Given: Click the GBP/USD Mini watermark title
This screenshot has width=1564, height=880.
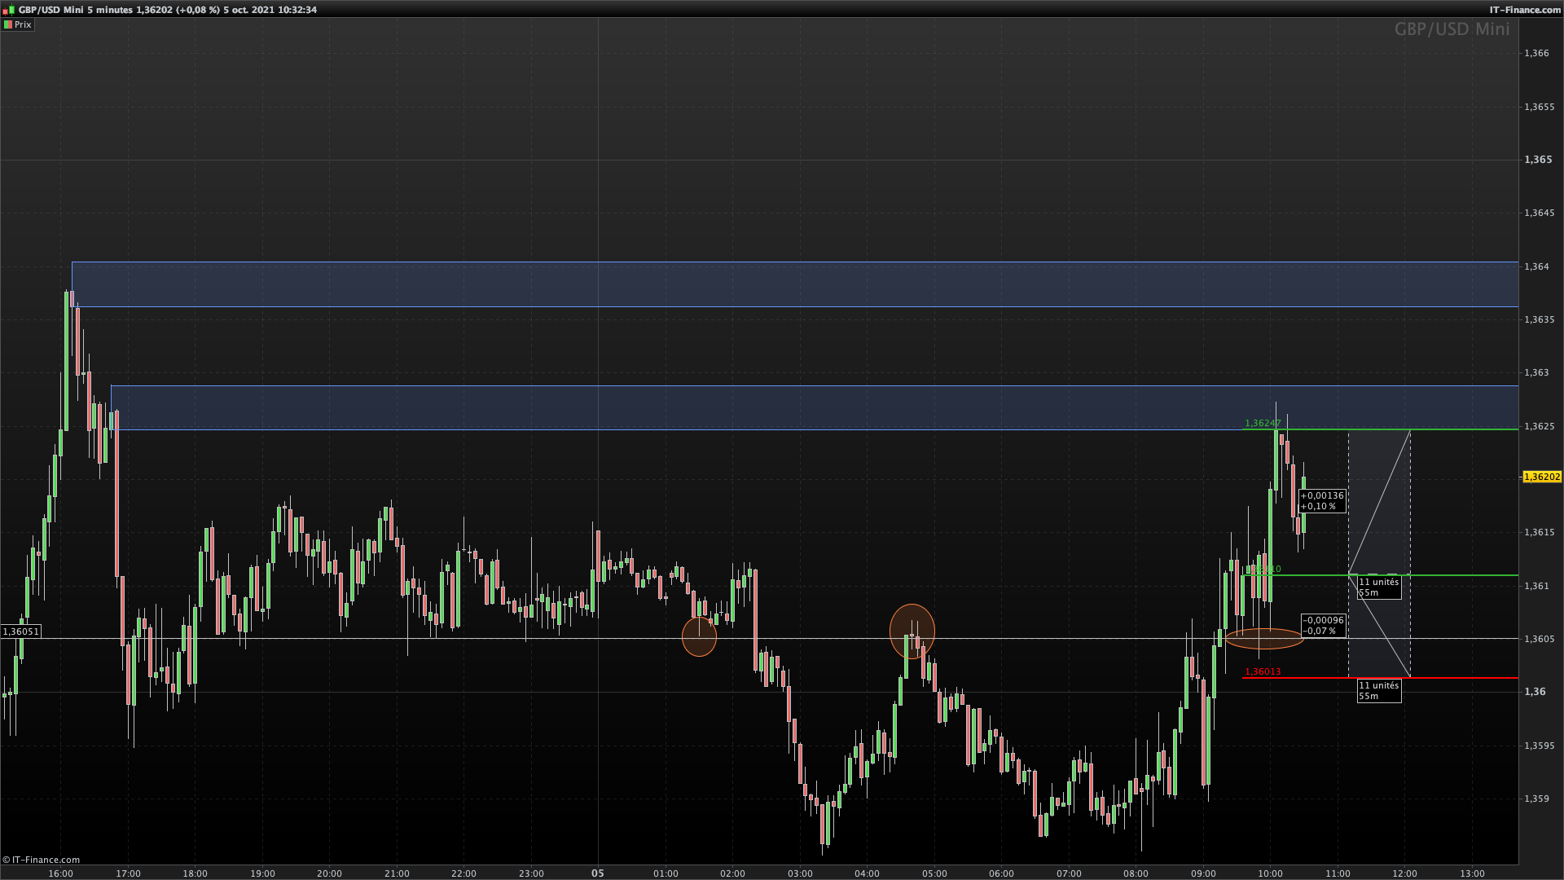Looking at the screenshot, I should coord(1452,29).
